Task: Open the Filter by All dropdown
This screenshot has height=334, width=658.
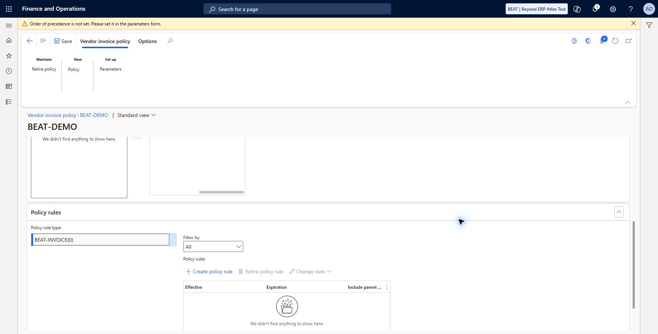Action: coord(213,246)
